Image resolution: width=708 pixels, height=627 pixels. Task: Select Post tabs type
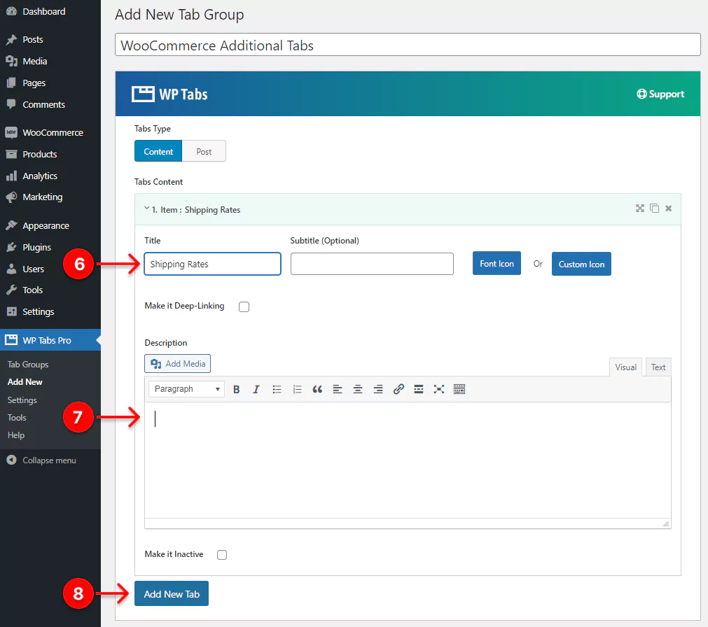click(204, 152)
